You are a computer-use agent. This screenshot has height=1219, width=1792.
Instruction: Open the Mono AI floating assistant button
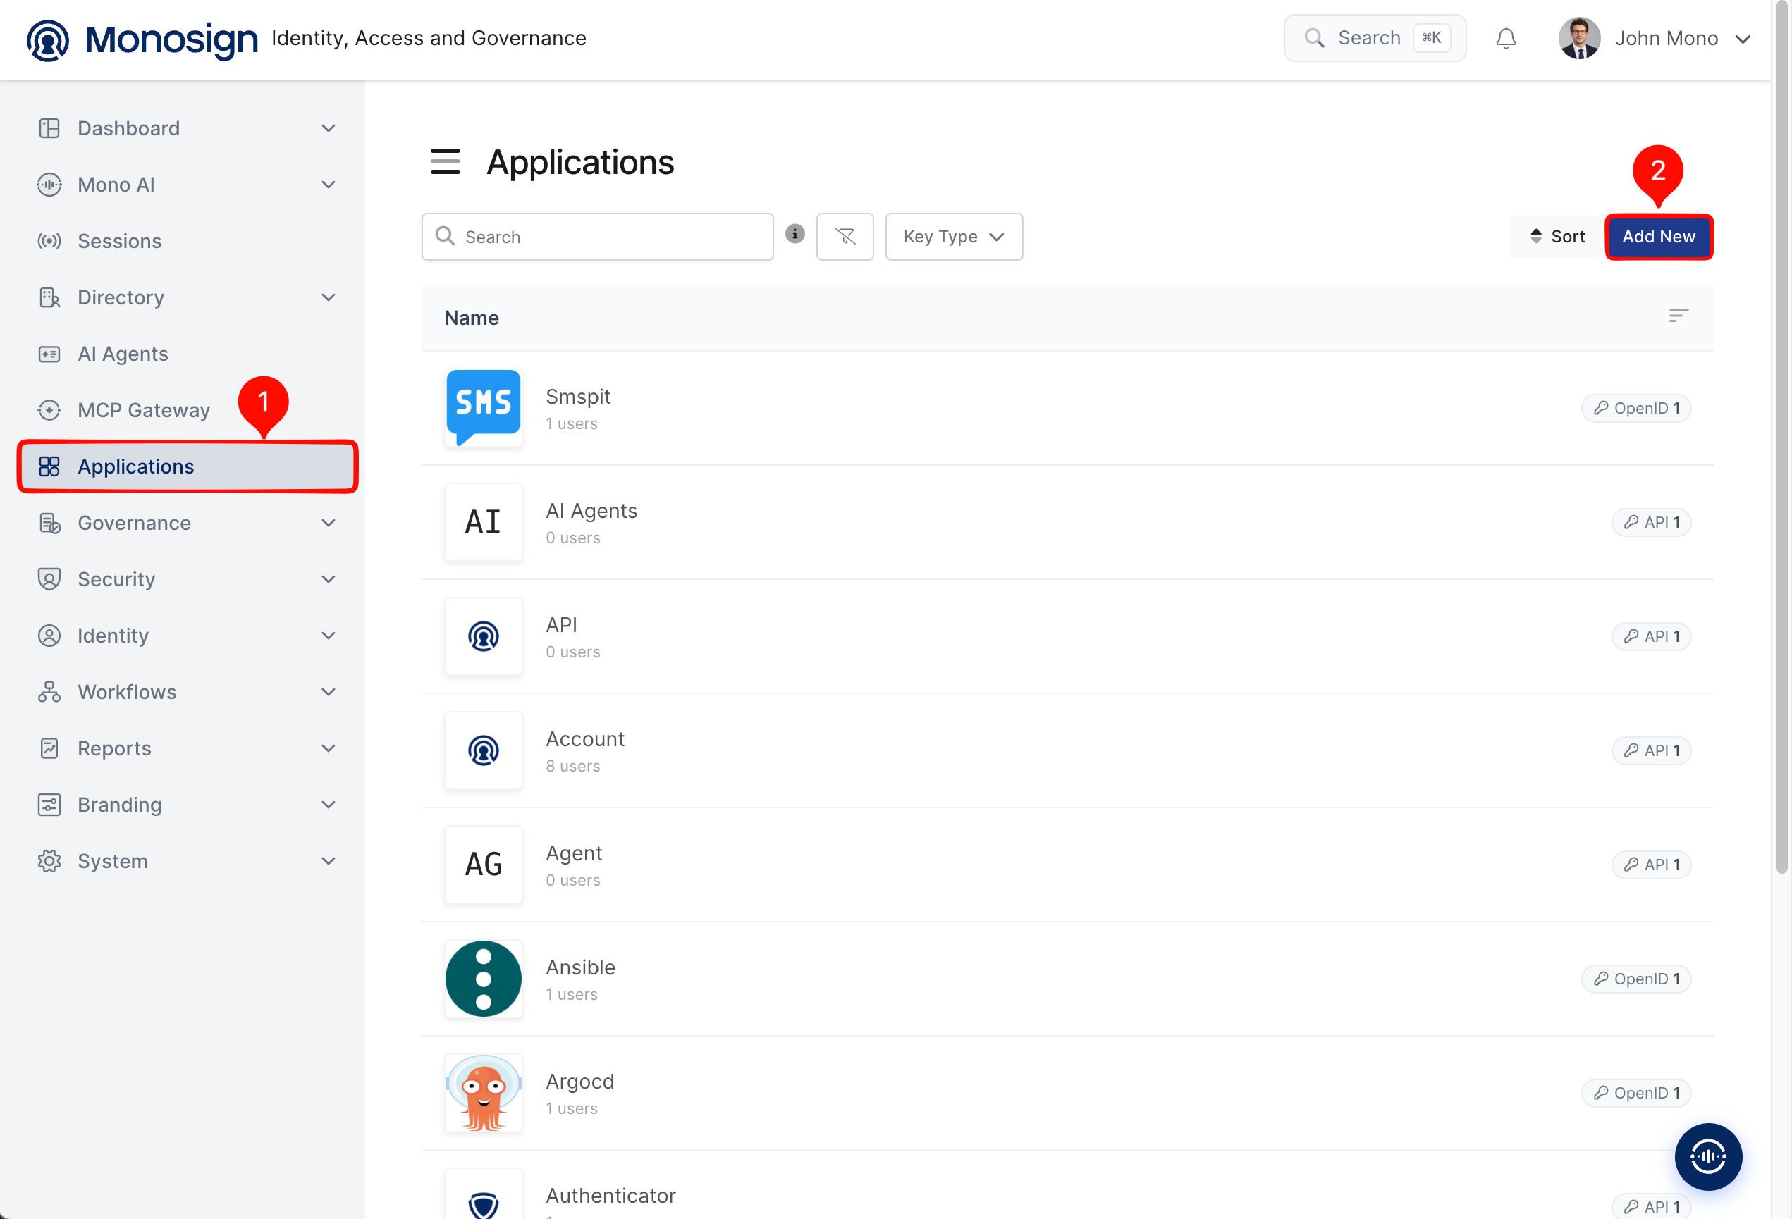click(x=1707, y=1156)
